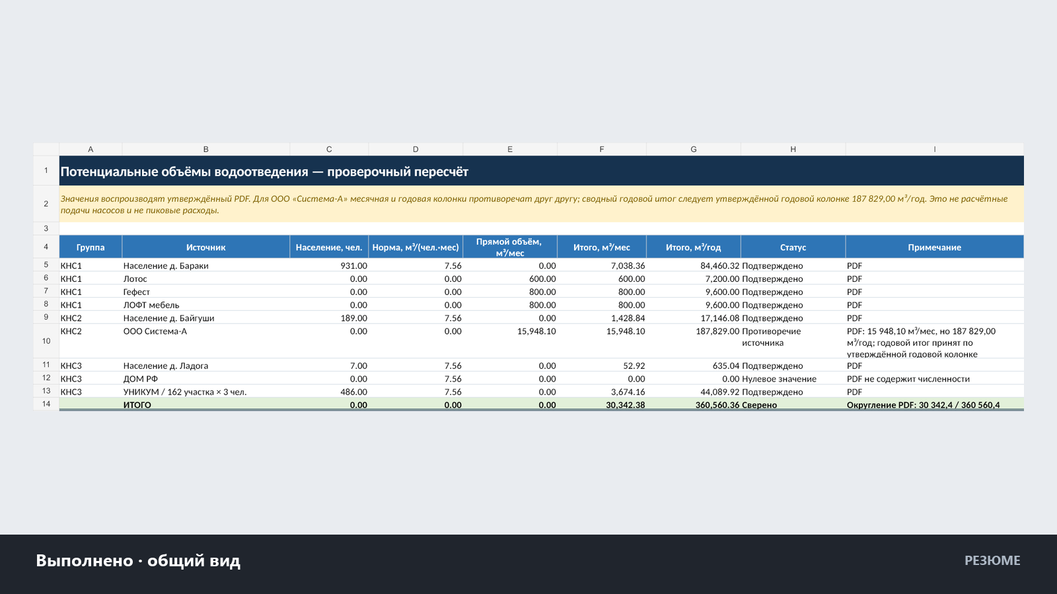Click the 'Источник' header cell
The width and height of the screenshot is (1057, 594).
pyautogui.click(x=206, y=247)
